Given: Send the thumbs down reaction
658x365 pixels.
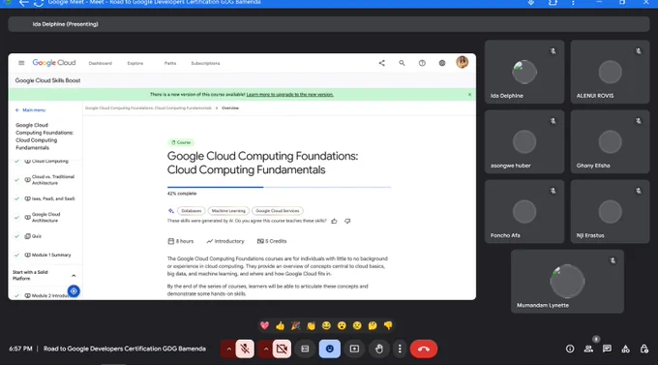Looking at the screenshot, I should tap(388, 325).
